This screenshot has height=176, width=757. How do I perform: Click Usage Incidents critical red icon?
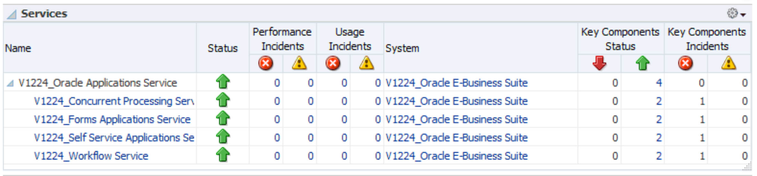(333, 63)
